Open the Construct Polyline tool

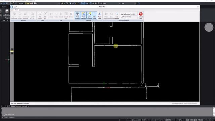coord(26,15)
